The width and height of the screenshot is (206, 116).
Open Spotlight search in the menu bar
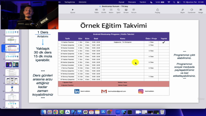tap(174, 2)
